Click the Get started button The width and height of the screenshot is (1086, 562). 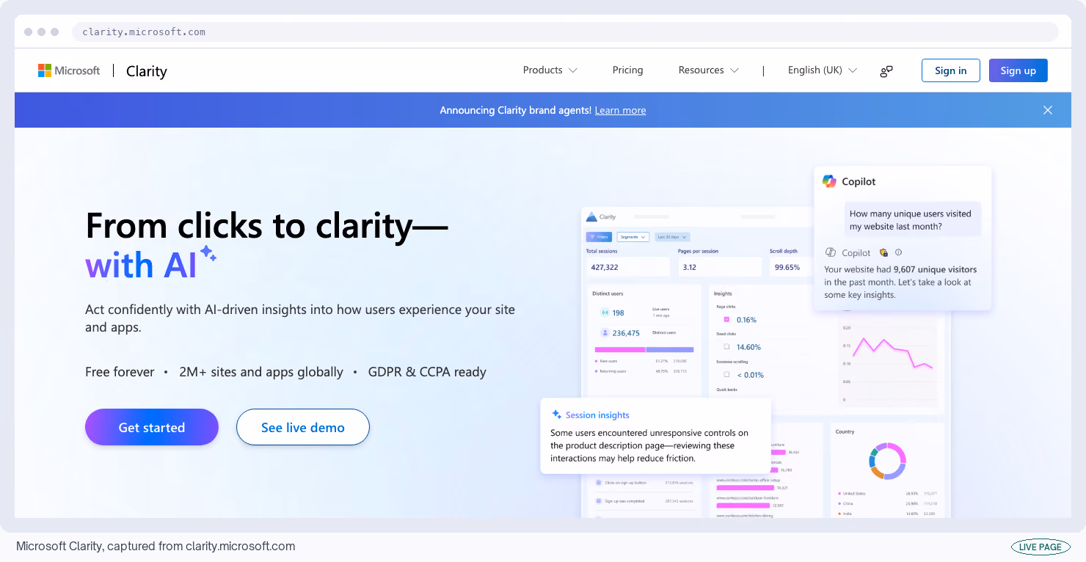pyautogui.click(x=152, y=427)
